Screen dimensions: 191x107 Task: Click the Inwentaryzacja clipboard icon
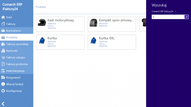tap(3, 71)
